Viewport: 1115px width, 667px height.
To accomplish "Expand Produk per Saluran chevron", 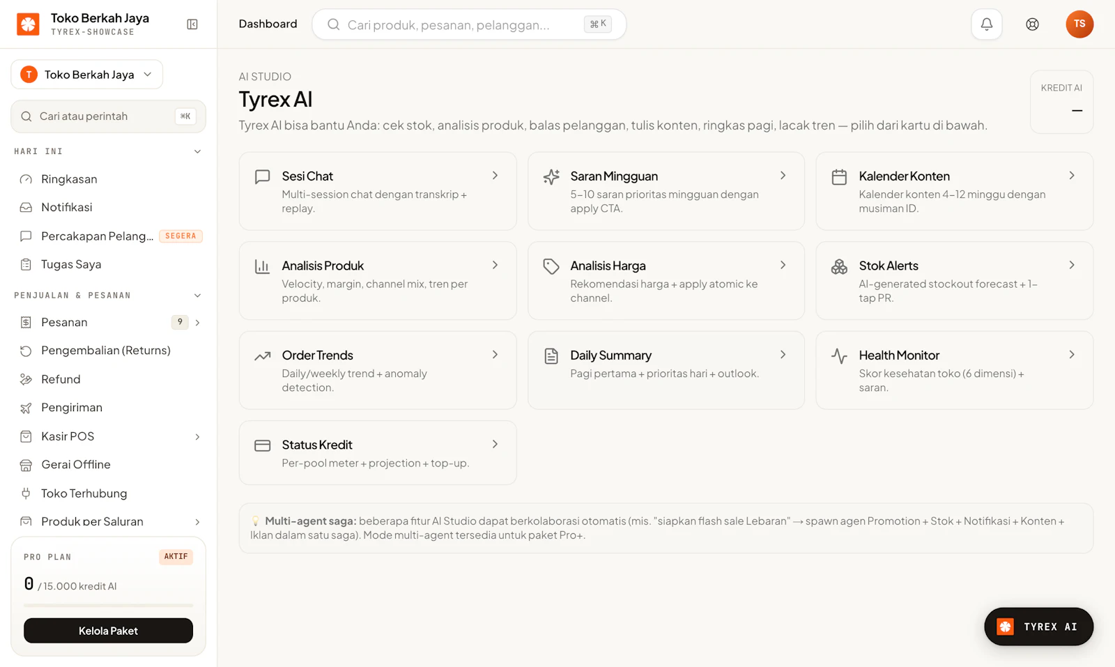I will [197, 521].
